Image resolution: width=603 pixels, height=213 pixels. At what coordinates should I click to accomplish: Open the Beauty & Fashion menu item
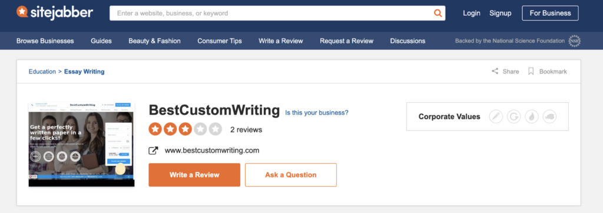[155, 41]
